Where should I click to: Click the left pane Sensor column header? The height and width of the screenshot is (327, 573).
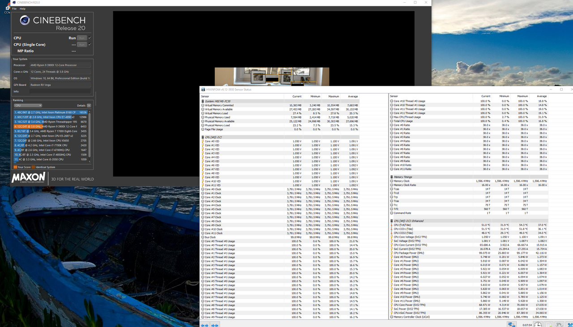coord(242,96)
